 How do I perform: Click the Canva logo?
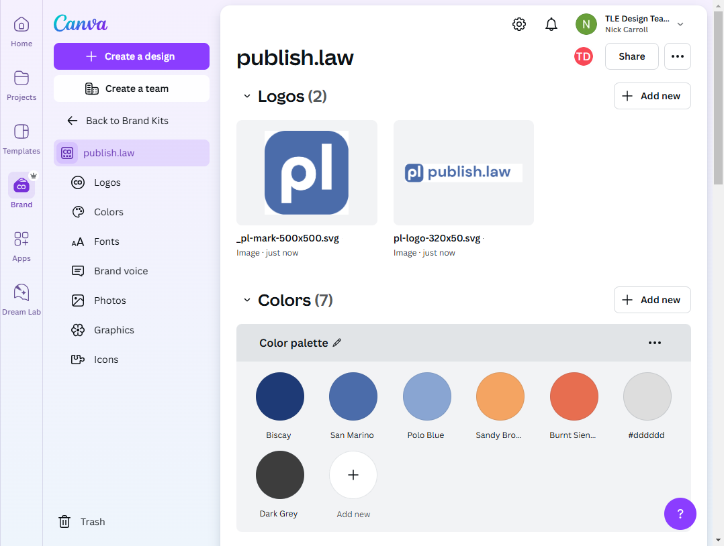click(81, 23)
